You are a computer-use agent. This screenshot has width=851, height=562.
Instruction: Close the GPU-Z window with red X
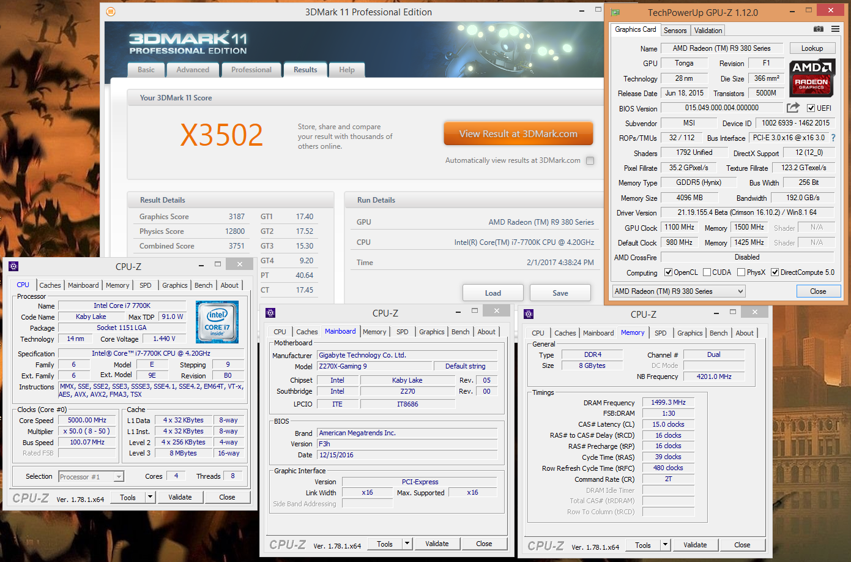coord(830,10)
